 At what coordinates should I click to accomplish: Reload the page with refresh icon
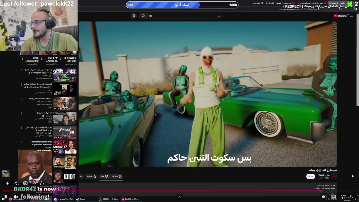pos(340,9)
